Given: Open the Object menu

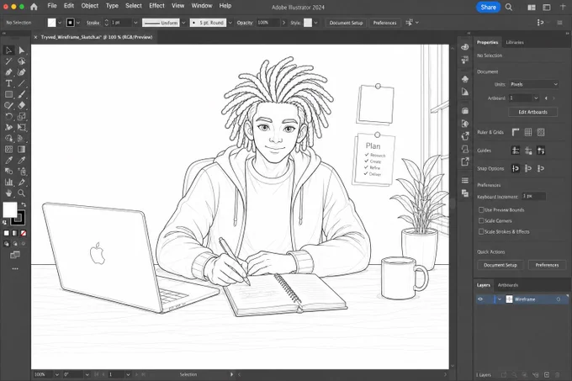Looking at the screenshot, I should [x=90, y=6].
